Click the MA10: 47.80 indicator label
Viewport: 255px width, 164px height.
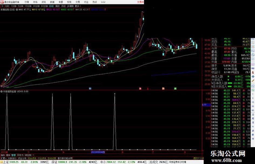(39, 10)
